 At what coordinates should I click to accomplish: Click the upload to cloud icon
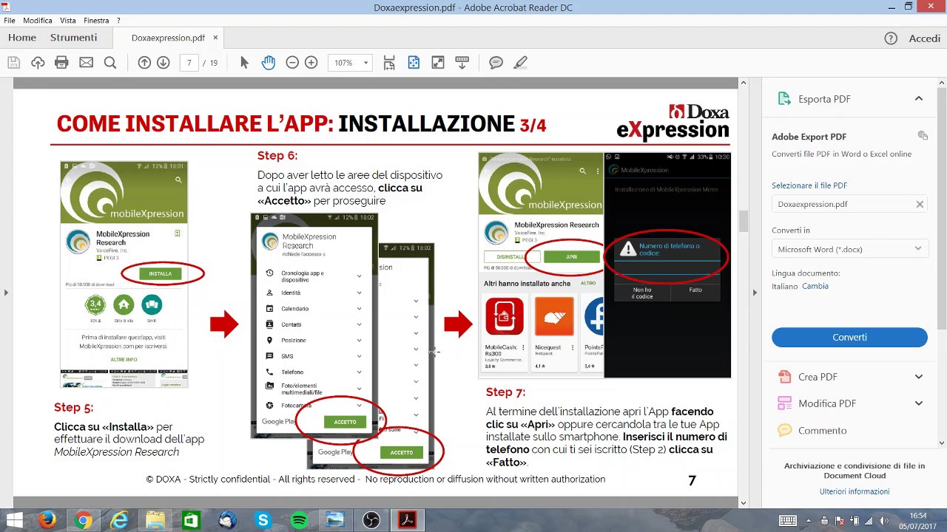click(38, 63)
